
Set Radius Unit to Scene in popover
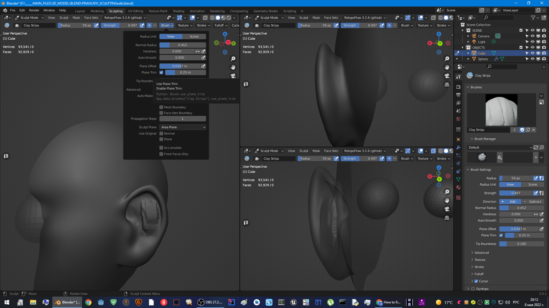tap(194, 37)
